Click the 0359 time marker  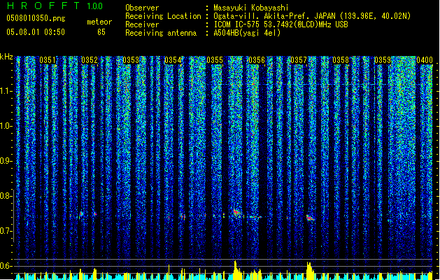click(383, 60)
